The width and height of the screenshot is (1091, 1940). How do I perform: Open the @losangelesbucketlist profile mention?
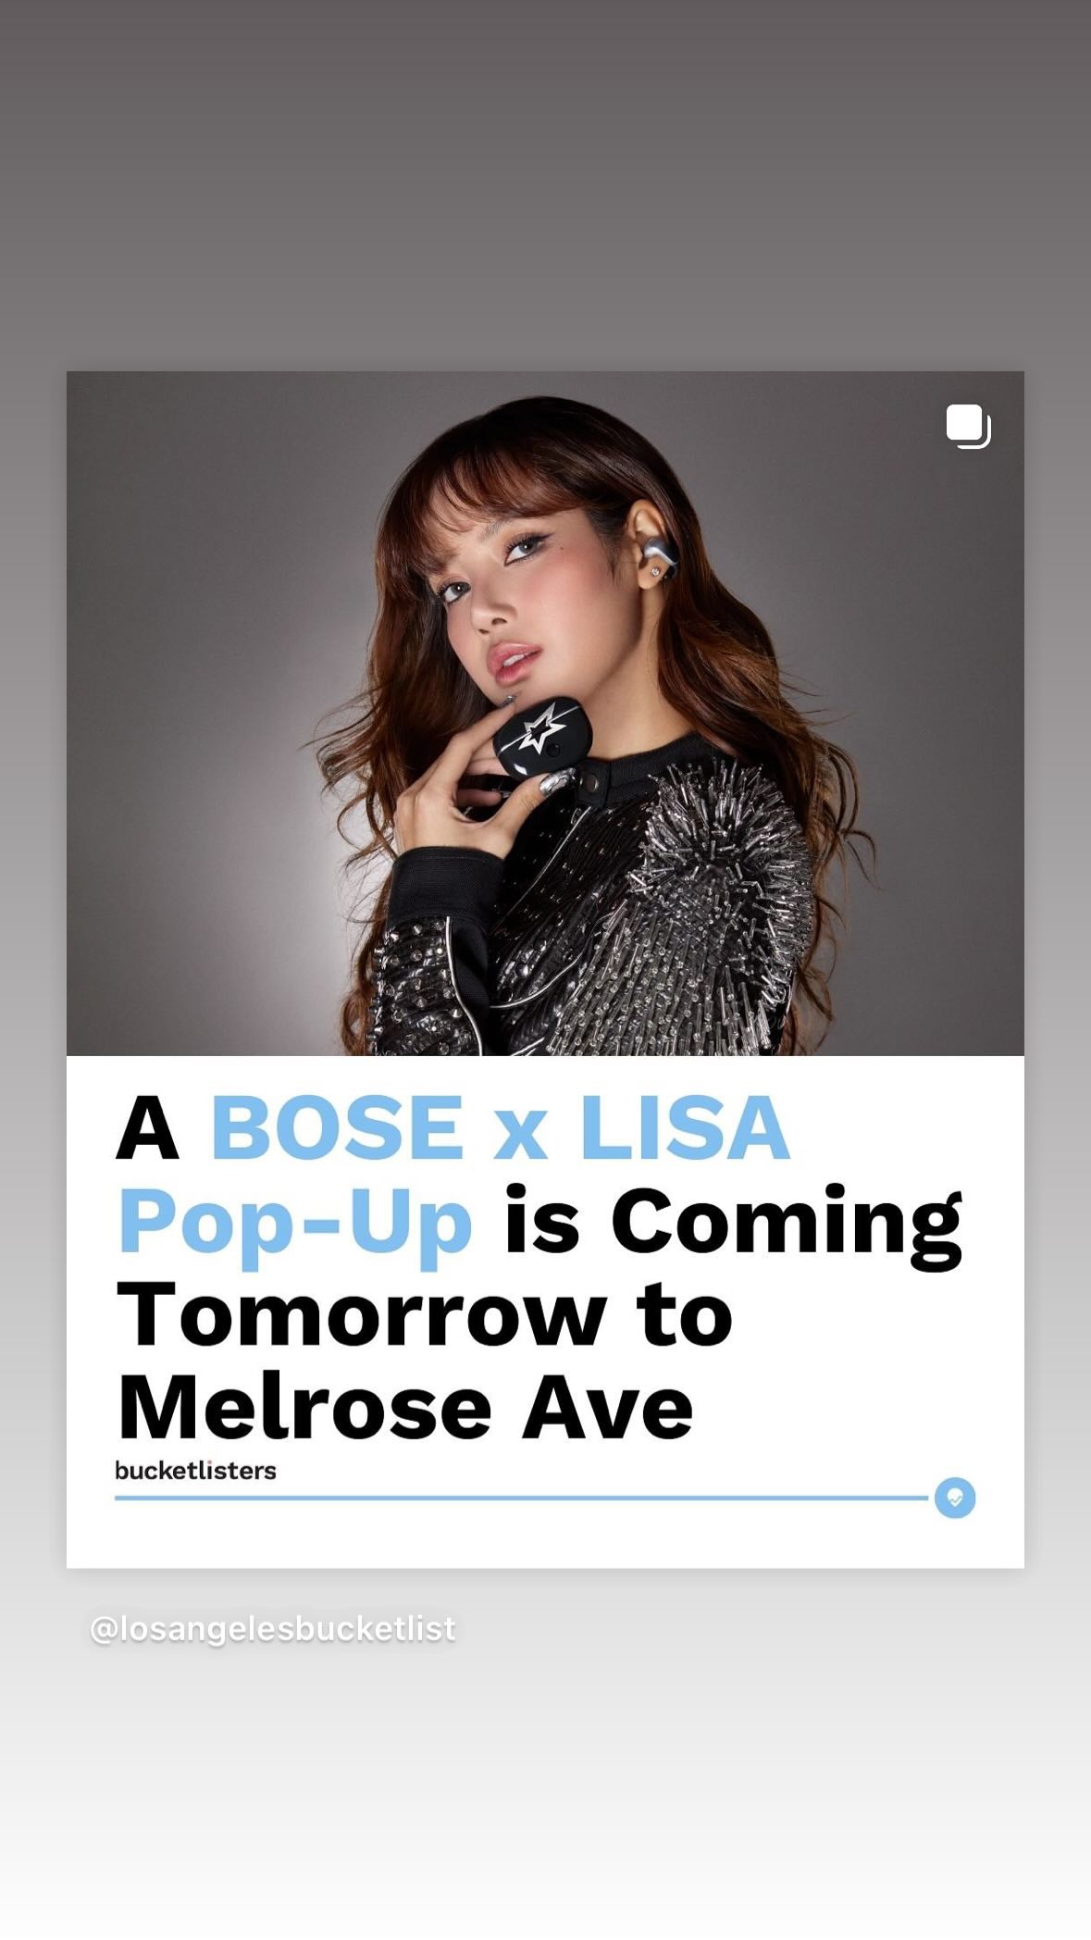click(x=272, y=1628)
